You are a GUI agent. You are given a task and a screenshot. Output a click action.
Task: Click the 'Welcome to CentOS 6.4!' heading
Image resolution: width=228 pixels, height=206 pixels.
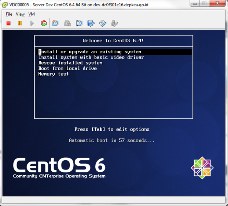point(113,41)
